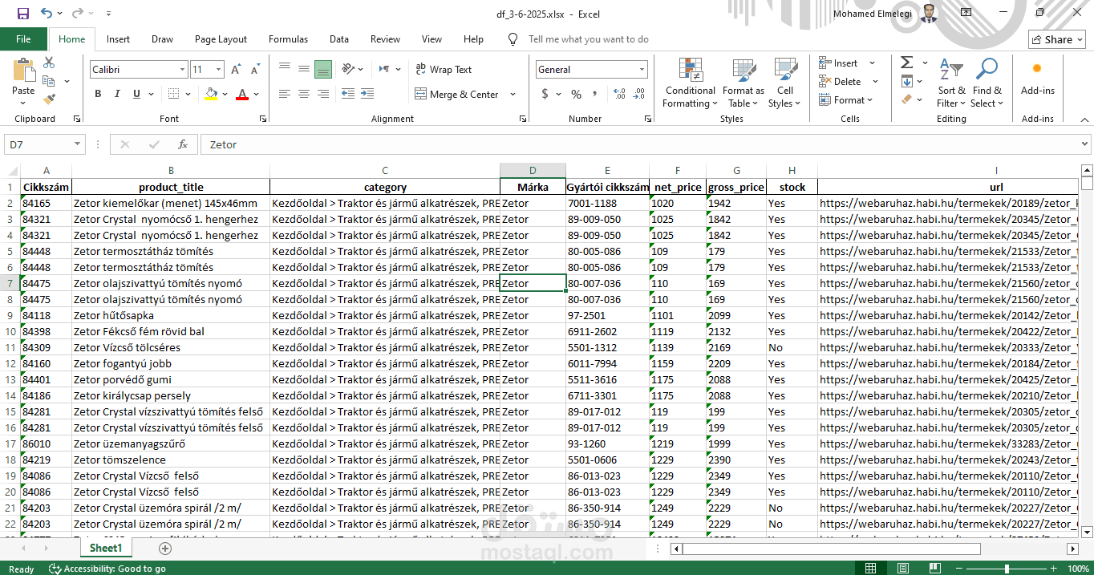Activate the Format Painter brush

coord(49,100)
